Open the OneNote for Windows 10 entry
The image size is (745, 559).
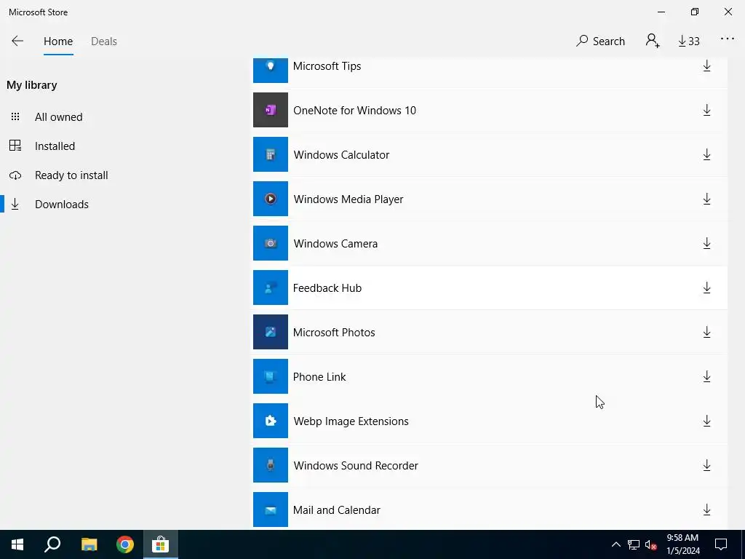coord(354,111)
